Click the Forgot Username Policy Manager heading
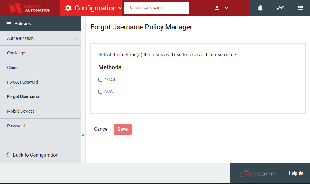The width and height of the screenshot is (310, 184). pos(141,27)
